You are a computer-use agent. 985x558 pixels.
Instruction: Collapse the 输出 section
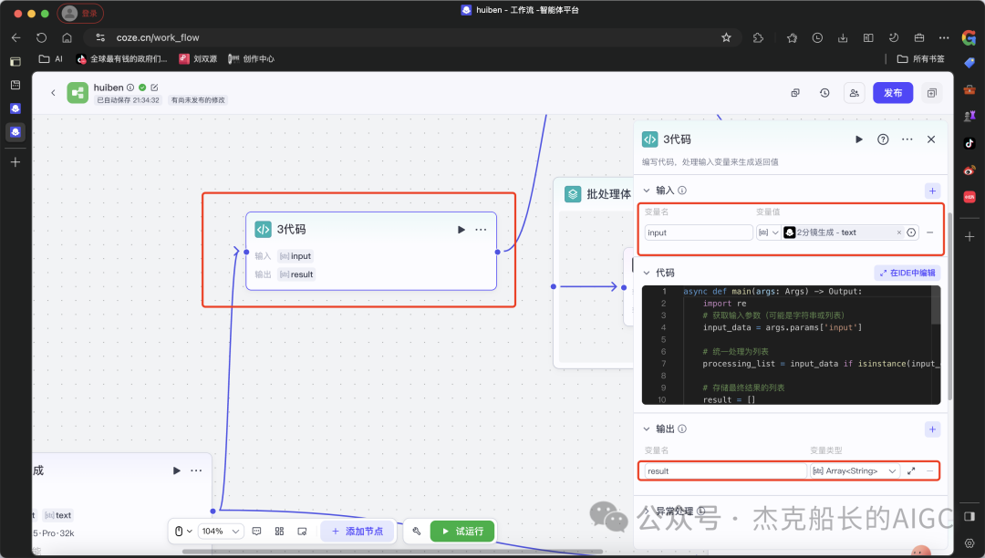point(647,429)
